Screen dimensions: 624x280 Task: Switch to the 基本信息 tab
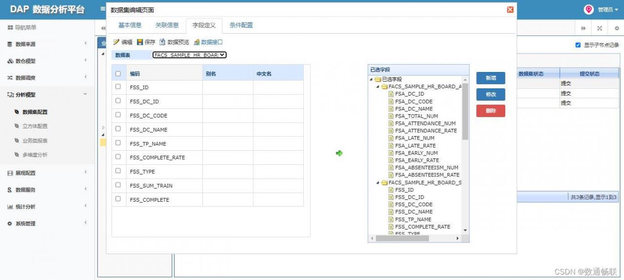tap(130, 25)
